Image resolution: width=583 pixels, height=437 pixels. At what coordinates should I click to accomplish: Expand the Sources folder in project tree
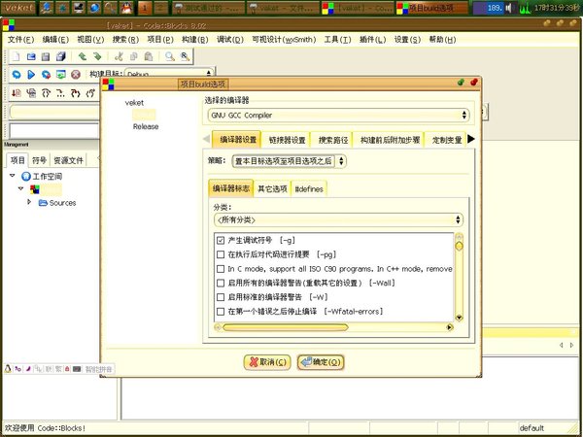30,202
